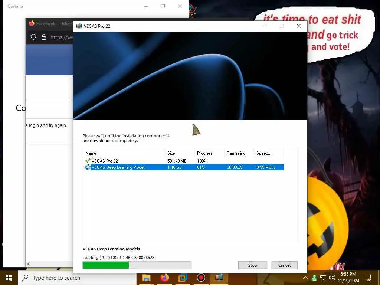
Task: Open the Action Center notifications icon
Action: pyautogui.click(x=368, y=278)
